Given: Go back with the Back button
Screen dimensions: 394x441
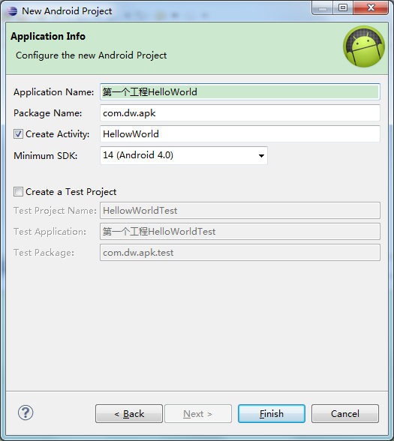Looking at the screenshot, I should [129, 414].
